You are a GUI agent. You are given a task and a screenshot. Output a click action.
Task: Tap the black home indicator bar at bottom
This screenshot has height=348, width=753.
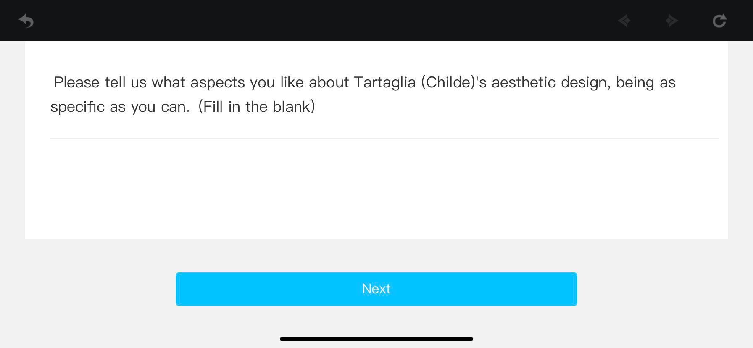tap(376, 339)
